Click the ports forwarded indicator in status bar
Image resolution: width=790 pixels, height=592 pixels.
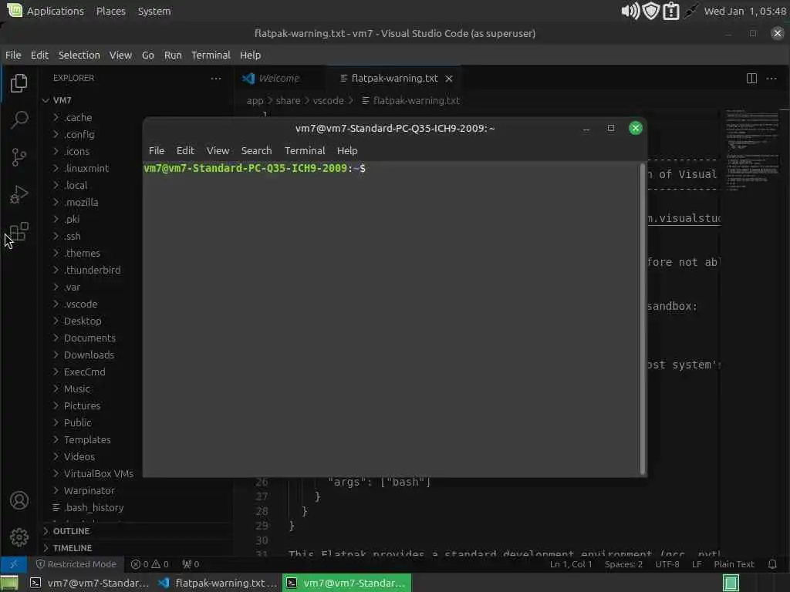191,563
